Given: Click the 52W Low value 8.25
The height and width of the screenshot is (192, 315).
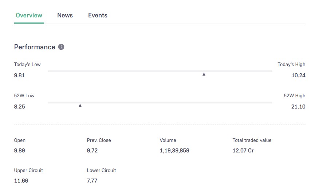Looking at the screenshot, I should pos(19,107).
